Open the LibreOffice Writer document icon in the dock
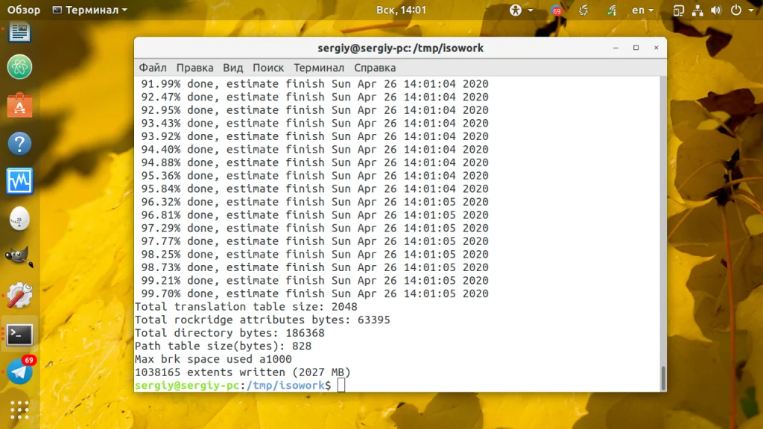763x429 pixels. 19,32
